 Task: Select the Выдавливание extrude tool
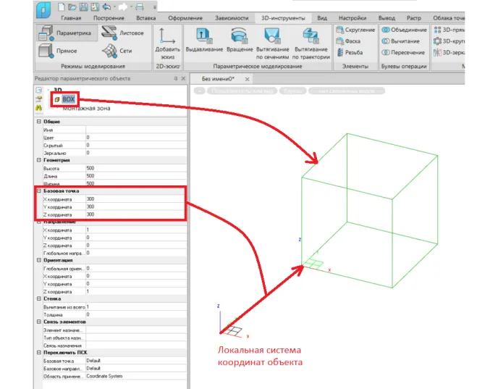[204, 41]
